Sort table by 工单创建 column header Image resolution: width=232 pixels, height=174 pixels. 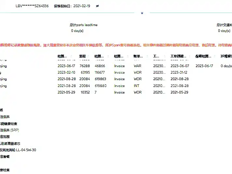178,56
